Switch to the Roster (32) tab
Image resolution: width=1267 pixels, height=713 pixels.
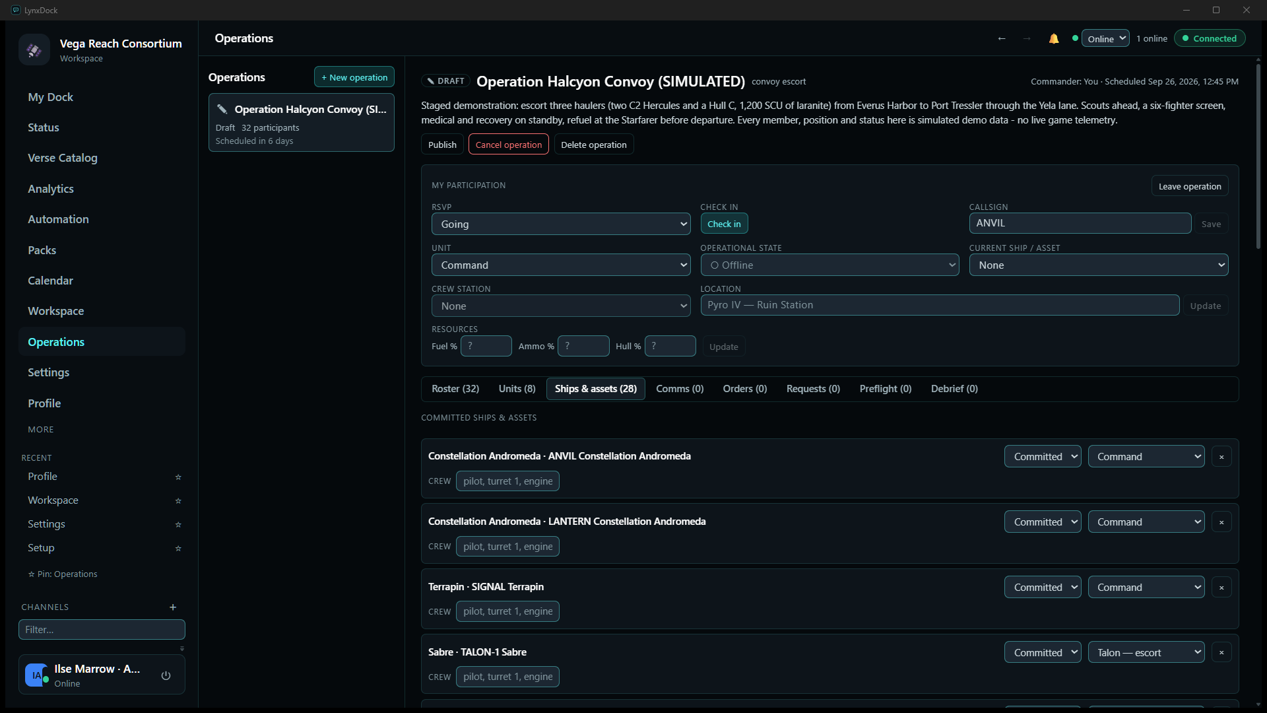(455, 389)
